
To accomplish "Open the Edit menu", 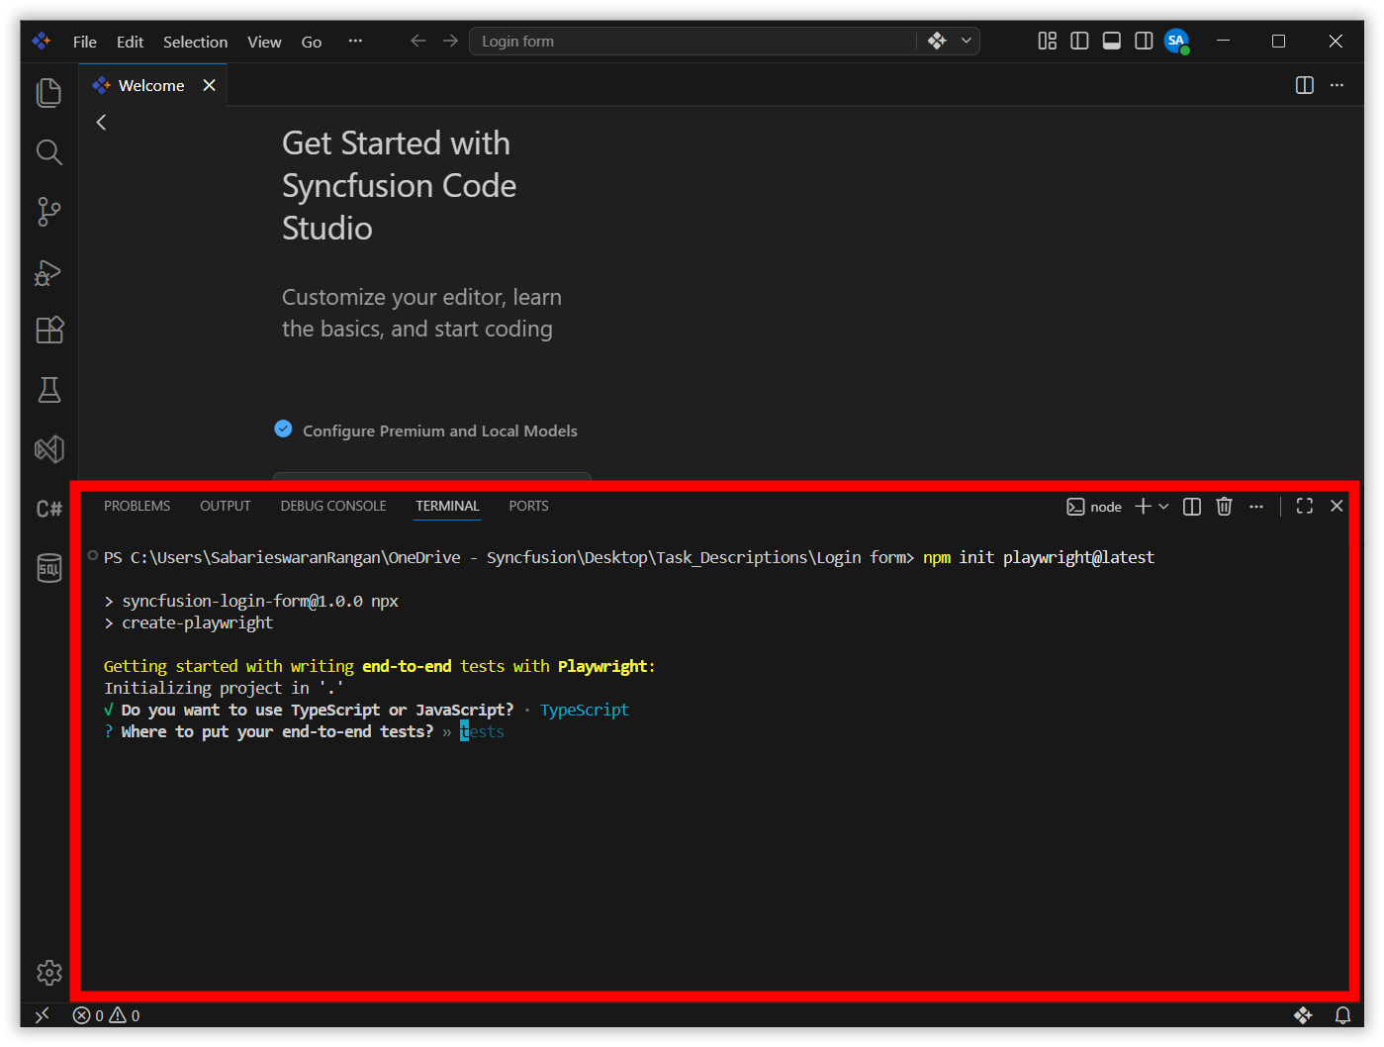I will pyautogui.click(x=130, y=42).
